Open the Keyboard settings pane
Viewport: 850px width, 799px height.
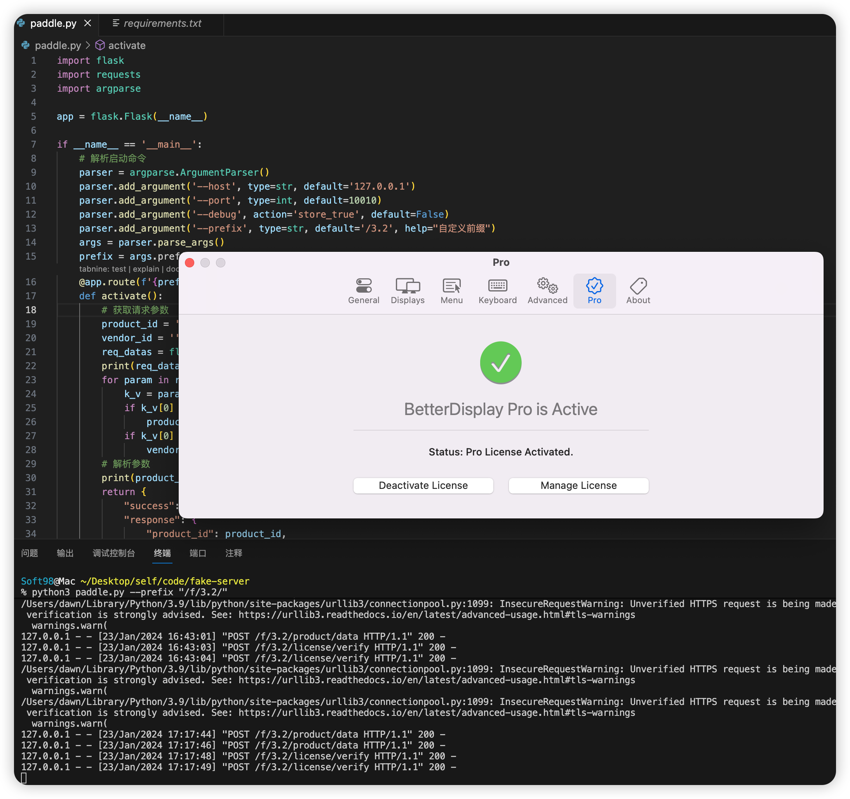point(497,291)
